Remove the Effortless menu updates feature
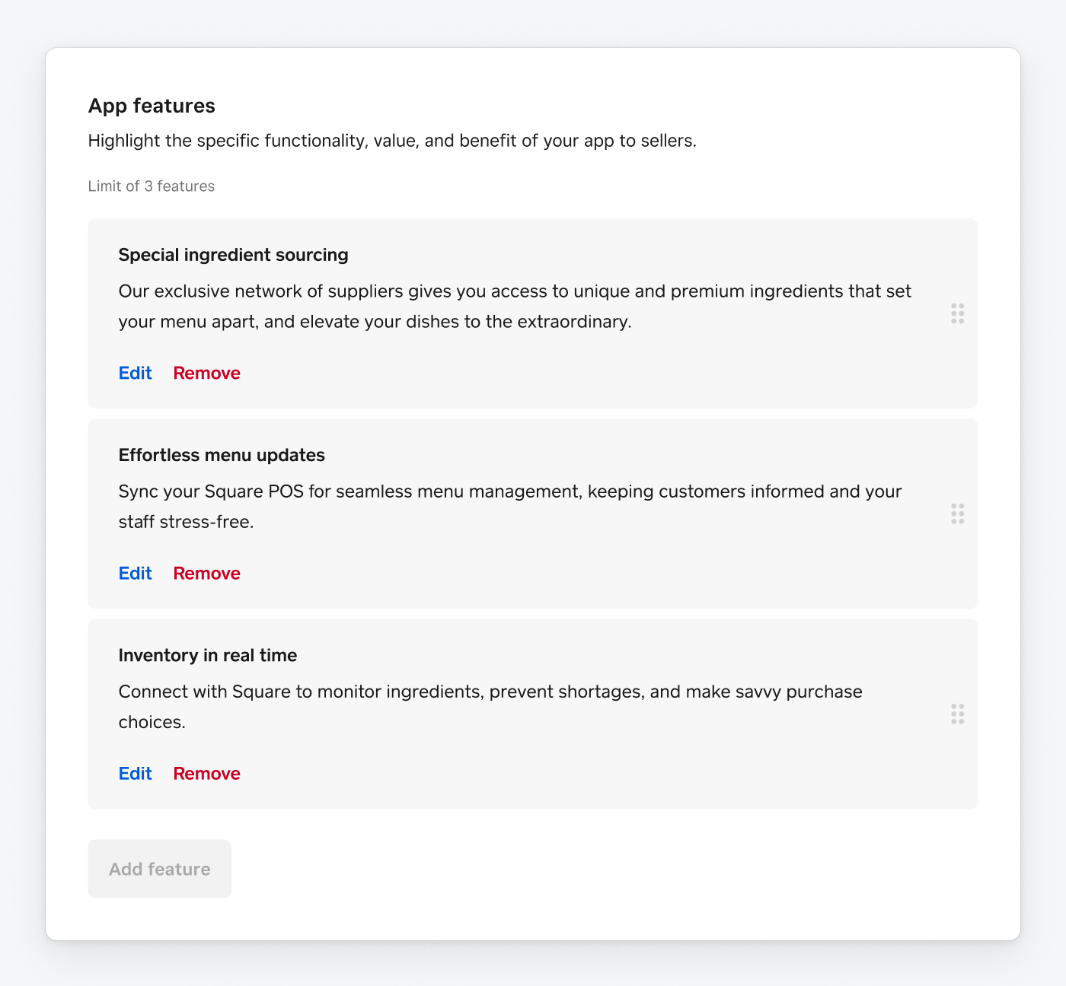 pyautogui.click(x=206, y=573)
